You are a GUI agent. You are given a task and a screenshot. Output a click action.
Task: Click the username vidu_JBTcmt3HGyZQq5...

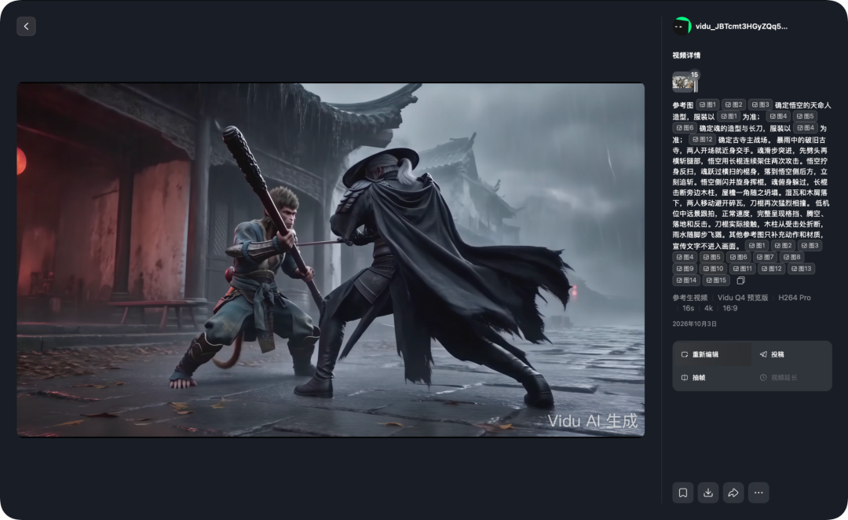(741, 26)
